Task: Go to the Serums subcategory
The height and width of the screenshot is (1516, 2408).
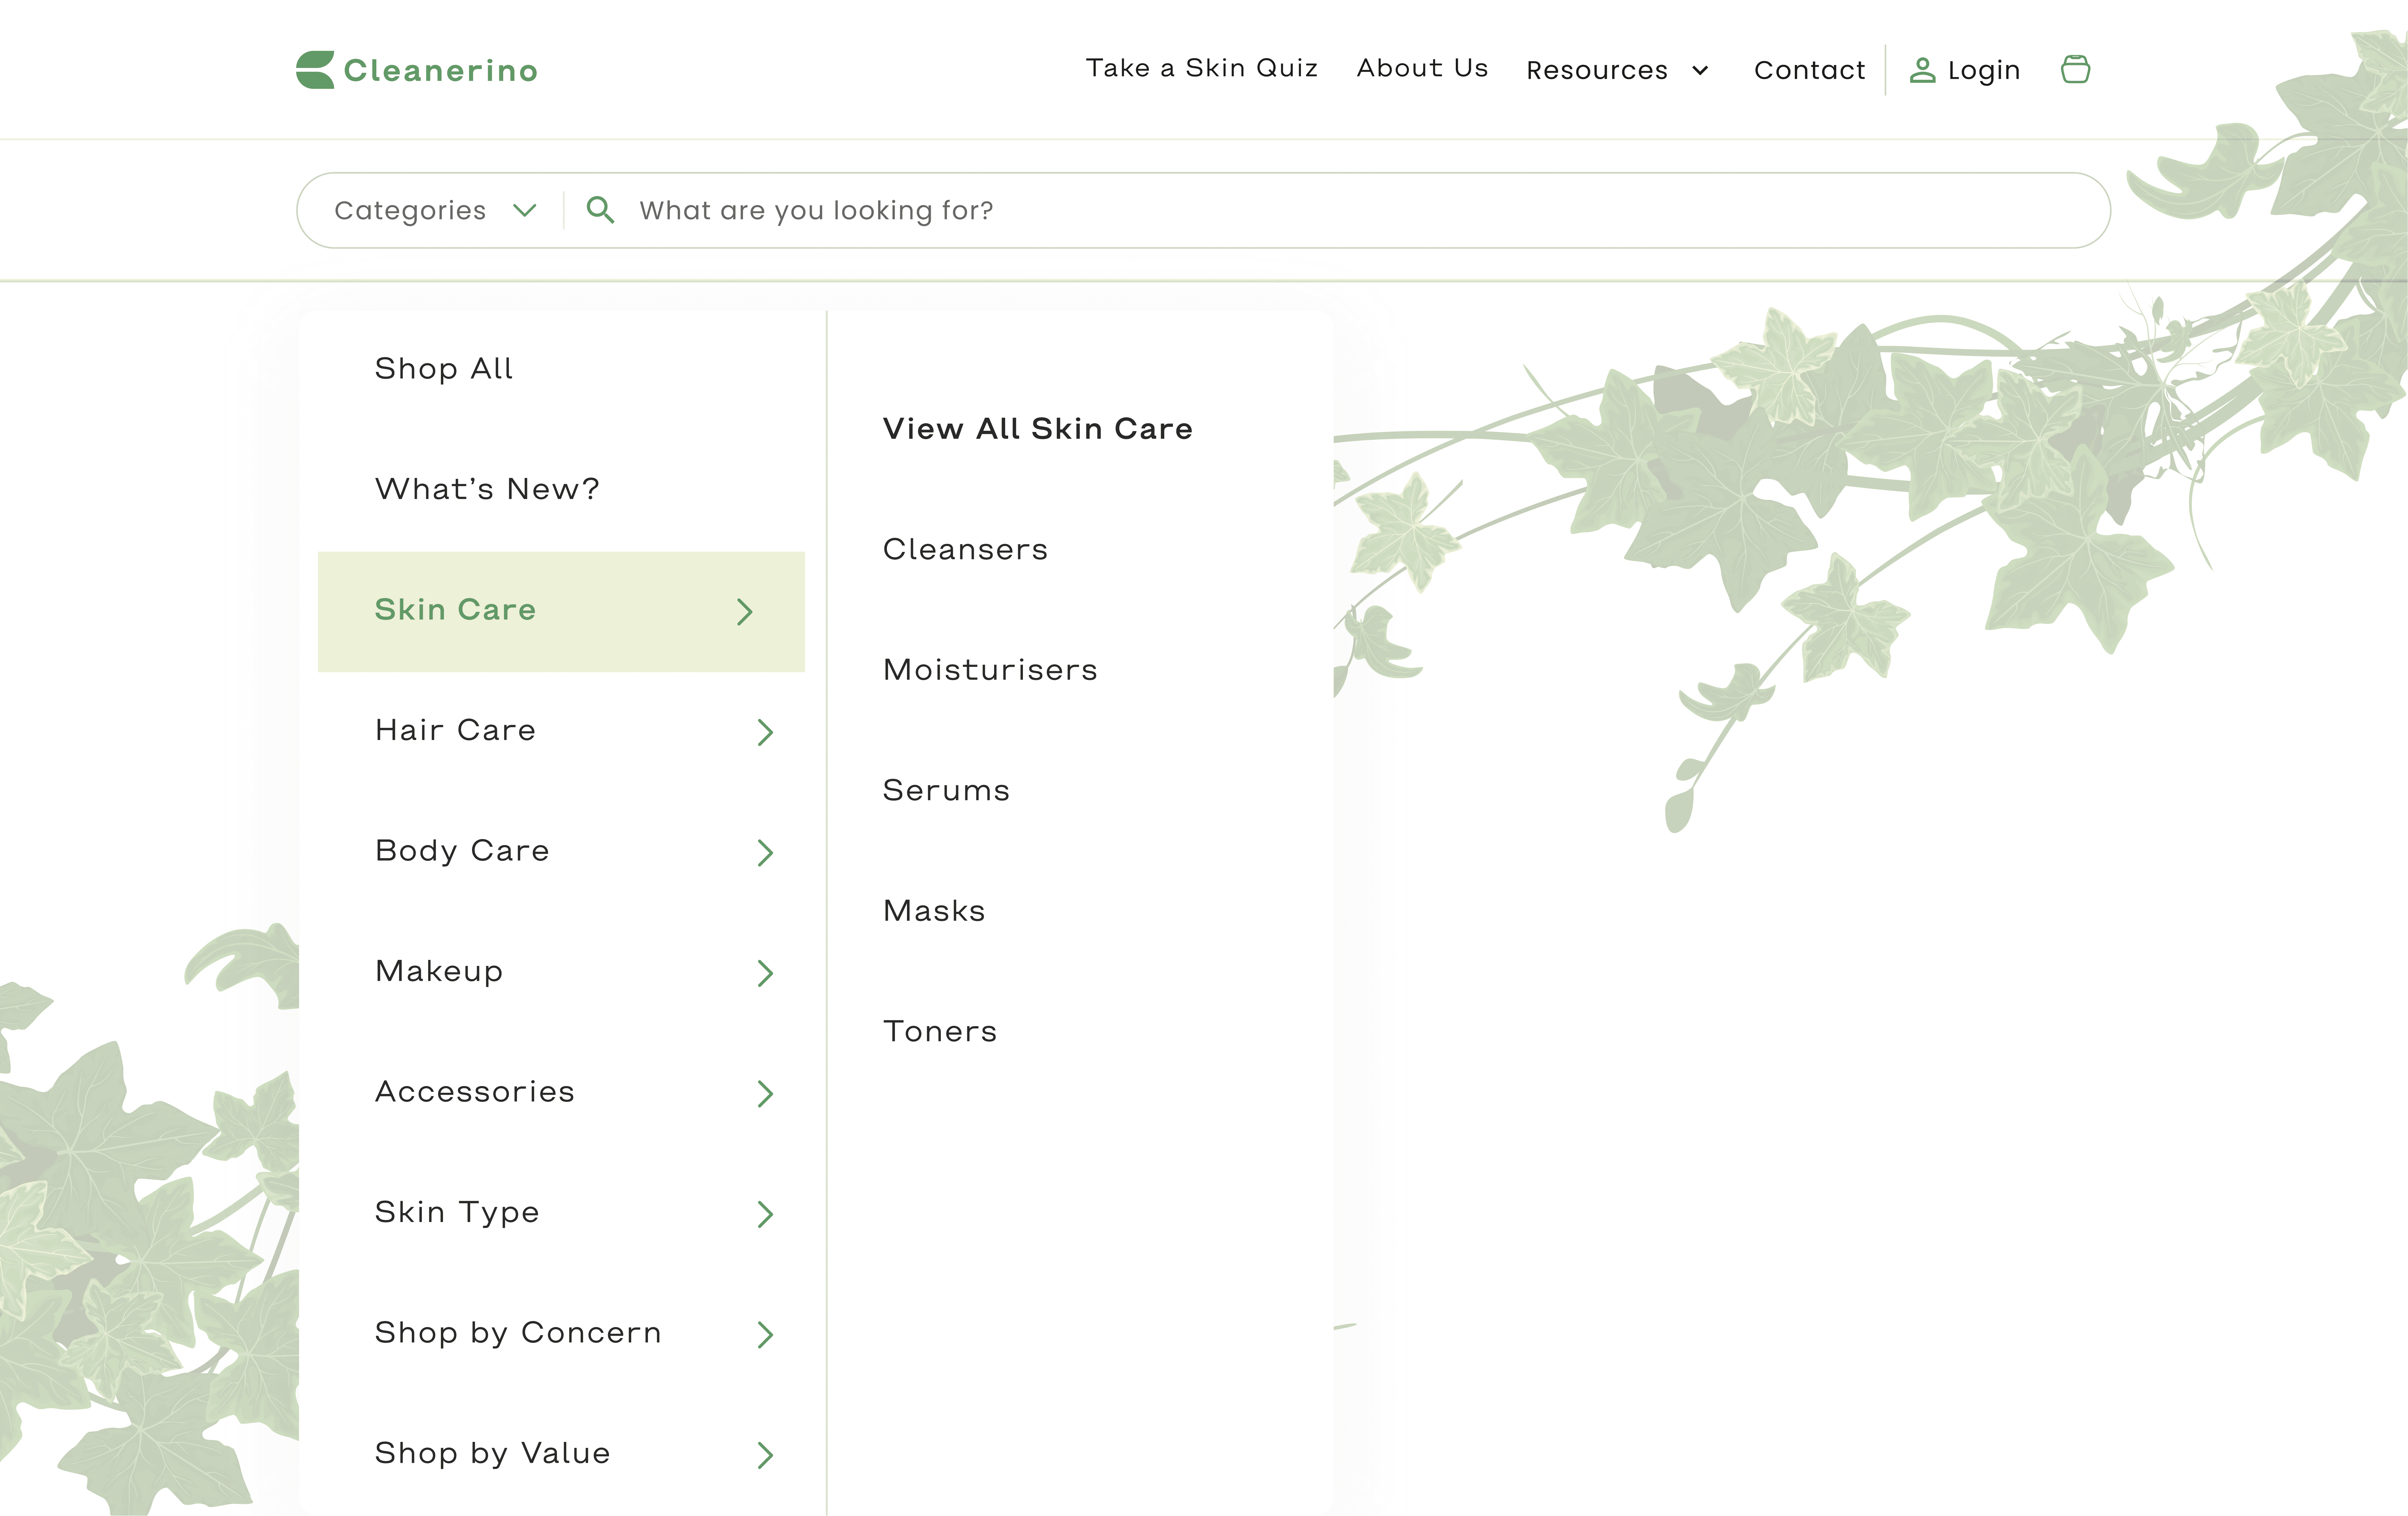Action: (946, 791)
